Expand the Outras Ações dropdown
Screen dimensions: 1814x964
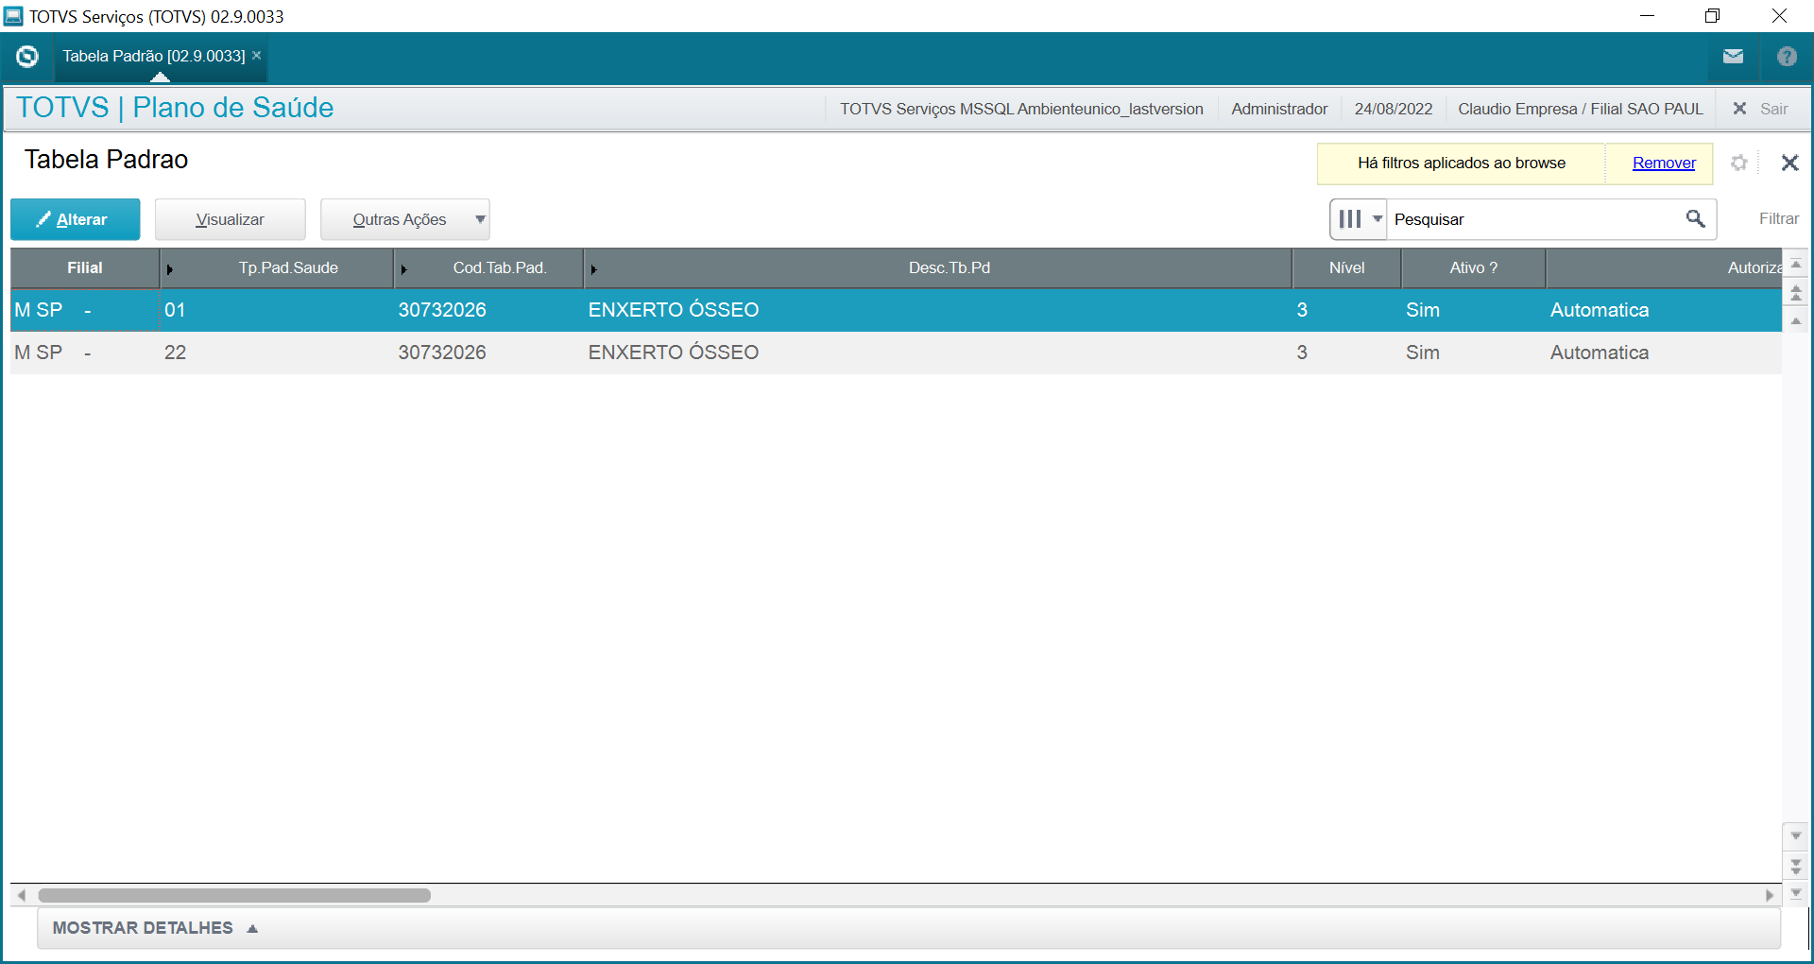click(x=405, y=219)
